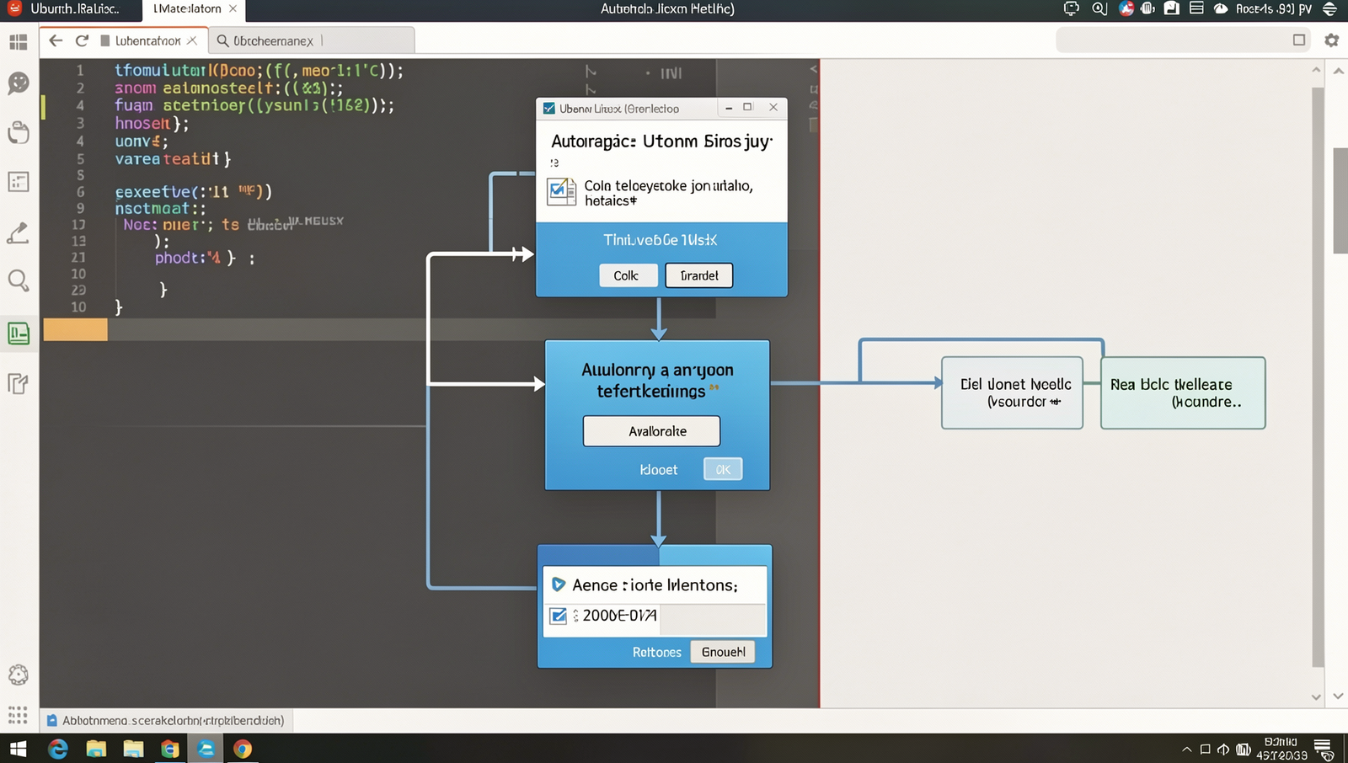Close the Lubentafnon file tab
Viewport: 1348px width, 763px height.
192,40
